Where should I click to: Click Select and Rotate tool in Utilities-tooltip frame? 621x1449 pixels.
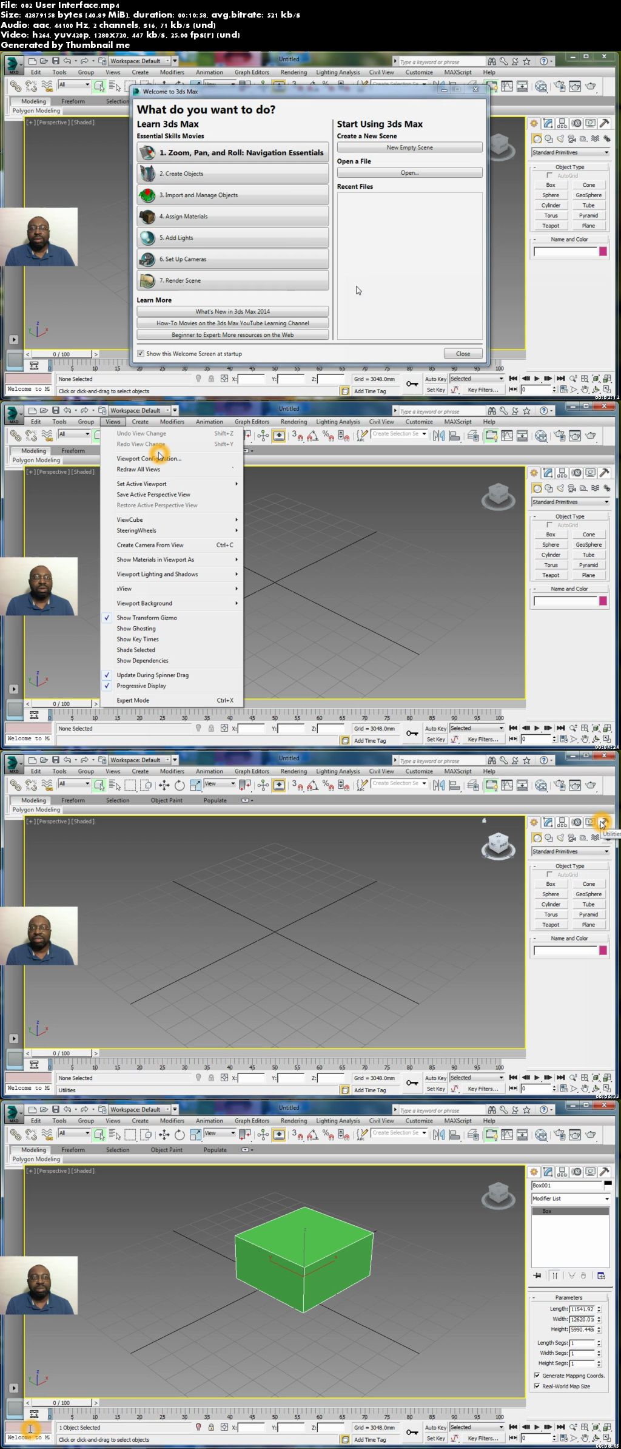(x=180, y=785)
